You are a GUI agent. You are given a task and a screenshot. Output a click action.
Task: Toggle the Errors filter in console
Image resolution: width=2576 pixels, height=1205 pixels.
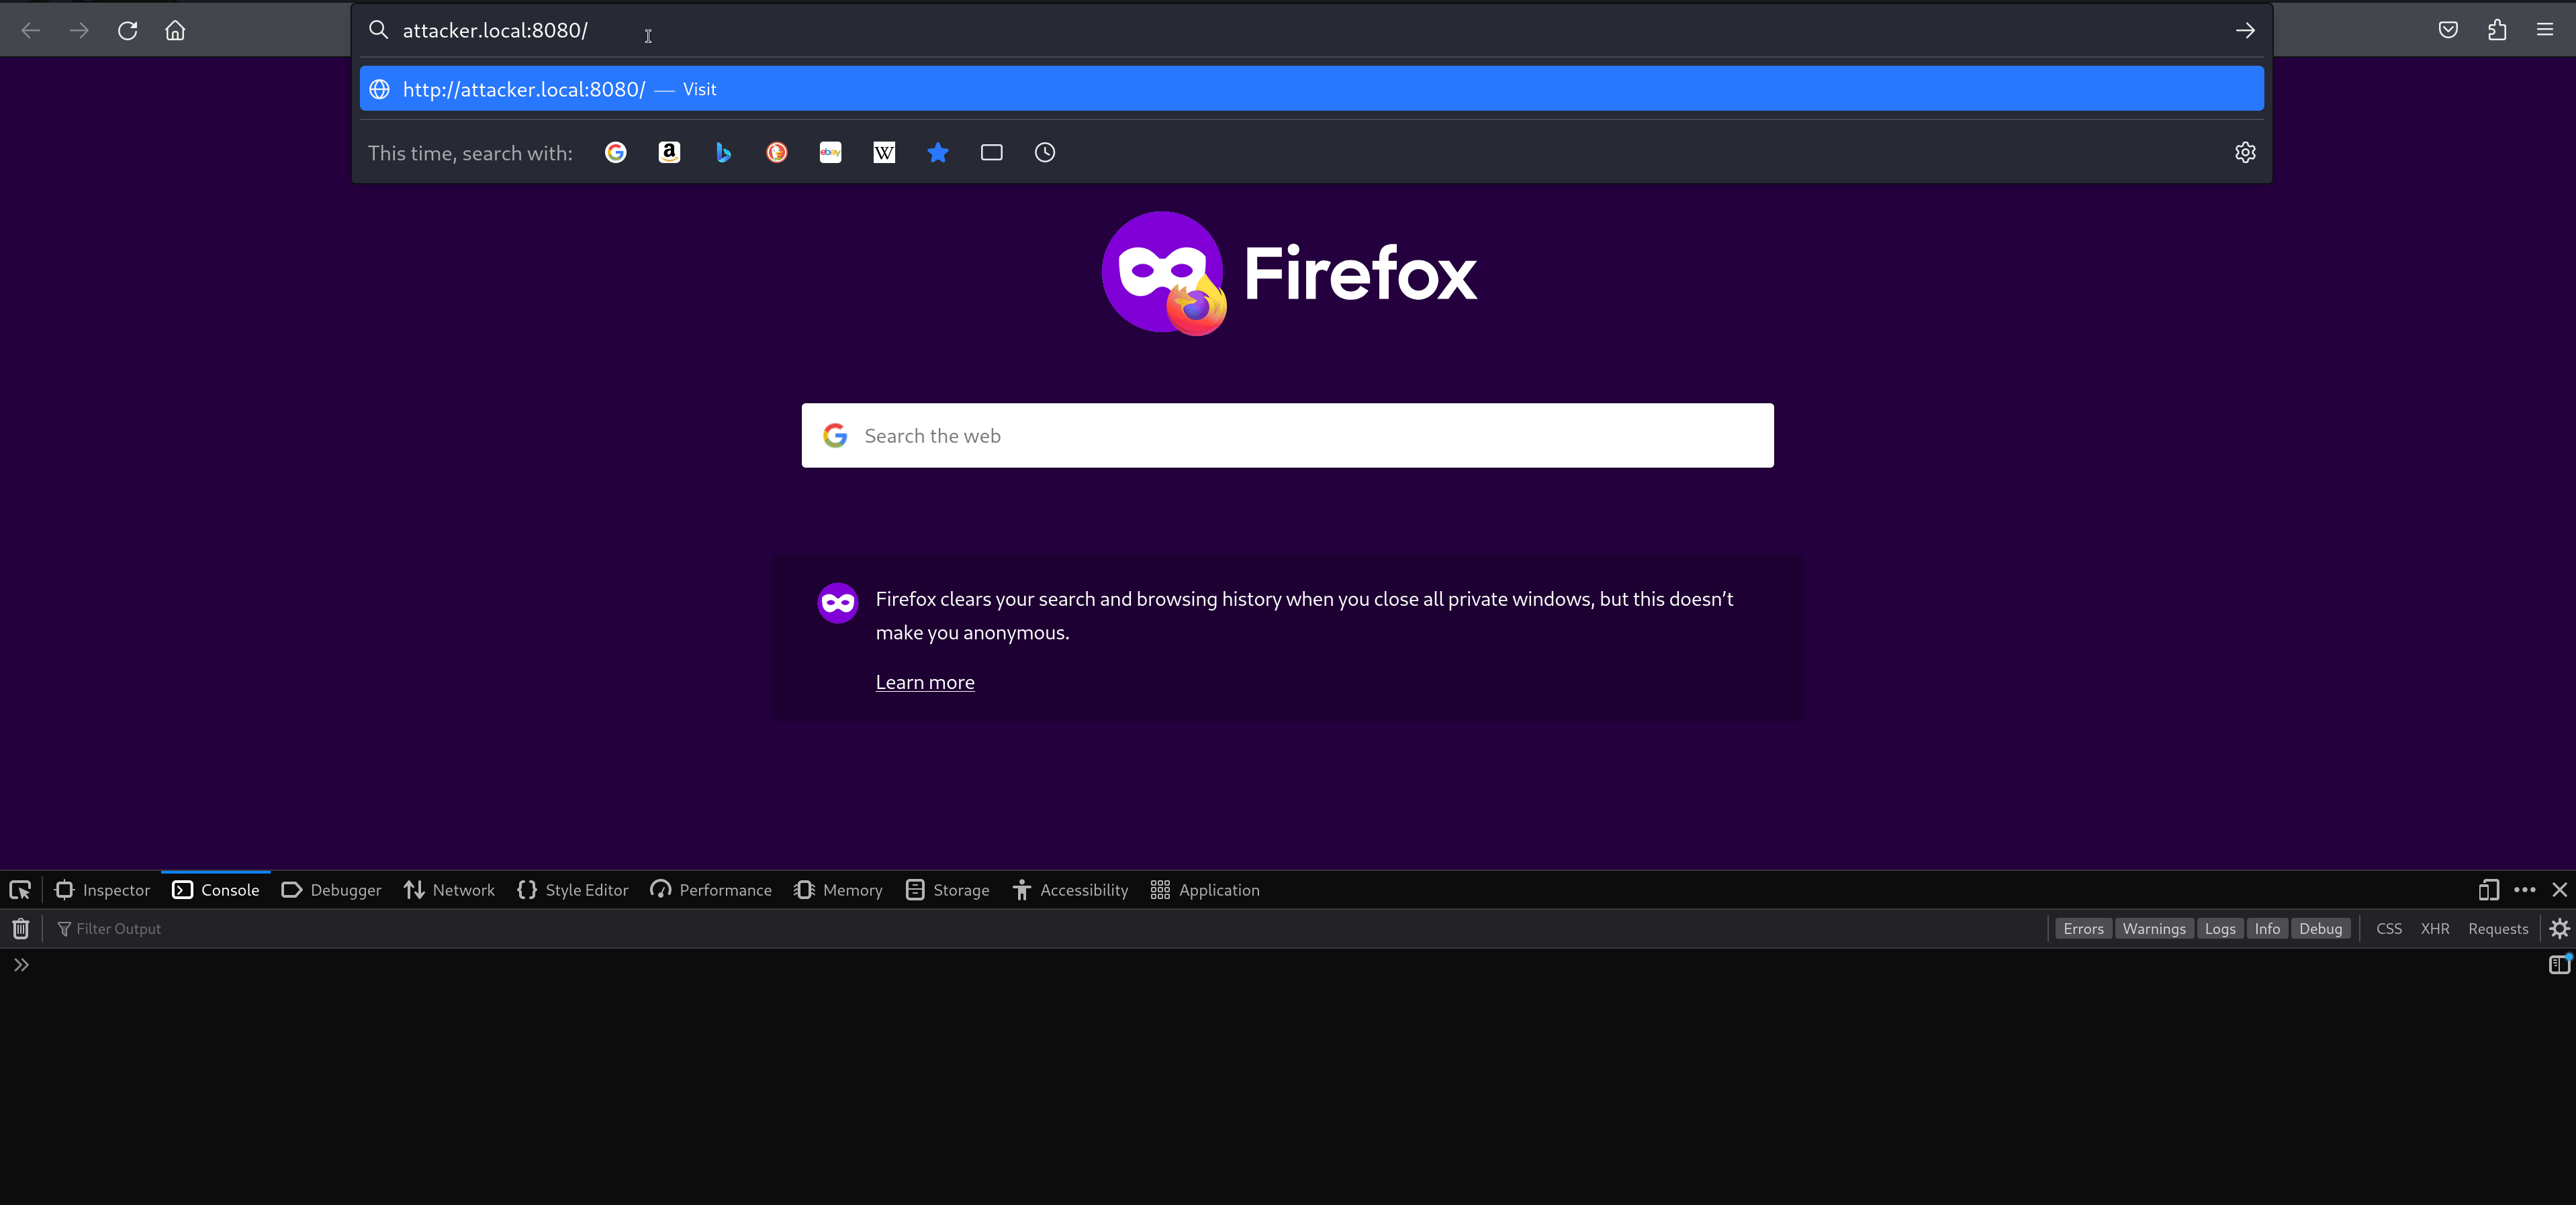tap(2083, 928)
